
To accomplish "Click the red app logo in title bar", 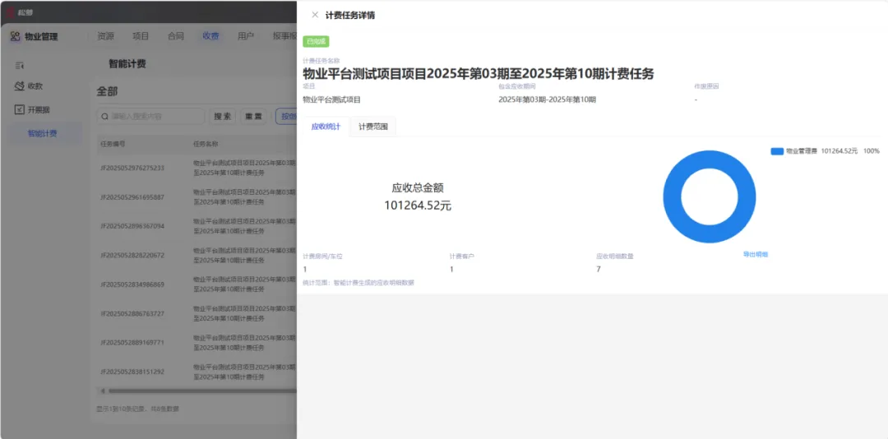I will 12,12.
